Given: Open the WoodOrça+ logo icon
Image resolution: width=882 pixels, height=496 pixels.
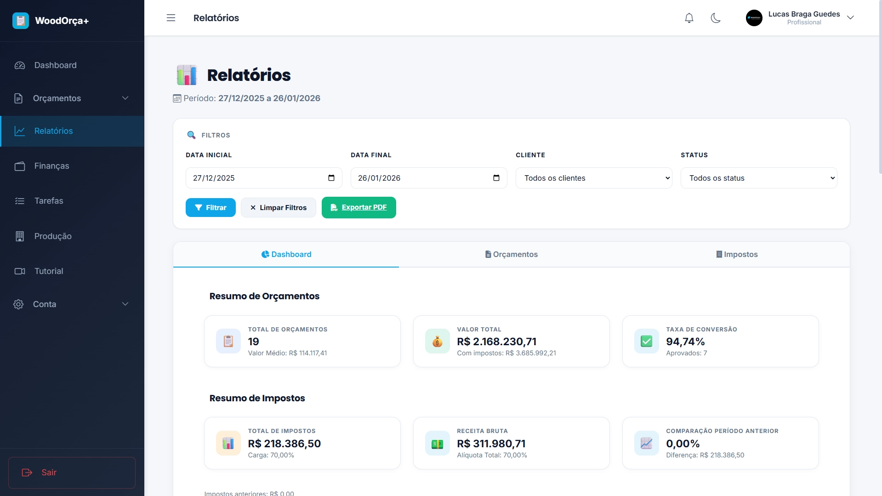Looking at the screenshot, I should (x=20, y=20).
